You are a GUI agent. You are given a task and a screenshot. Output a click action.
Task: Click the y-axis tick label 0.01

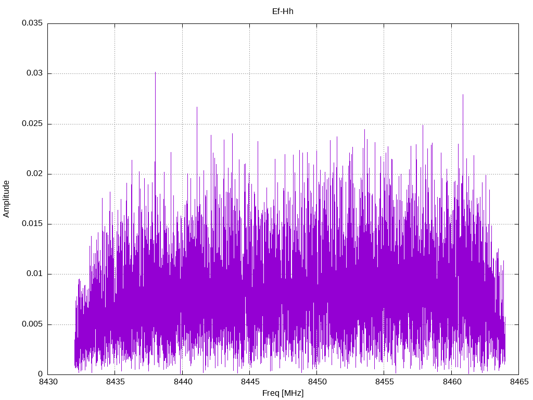coord(35,274)
